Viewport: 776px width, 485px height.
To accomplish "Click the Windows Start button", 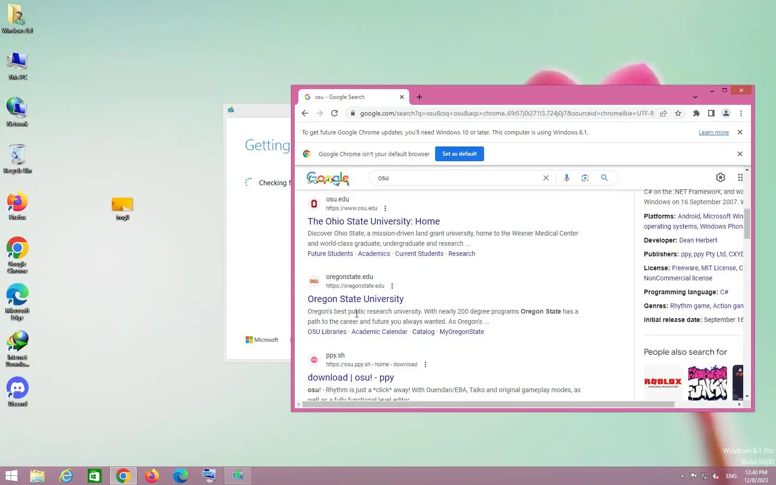I will tap(12, 476).
